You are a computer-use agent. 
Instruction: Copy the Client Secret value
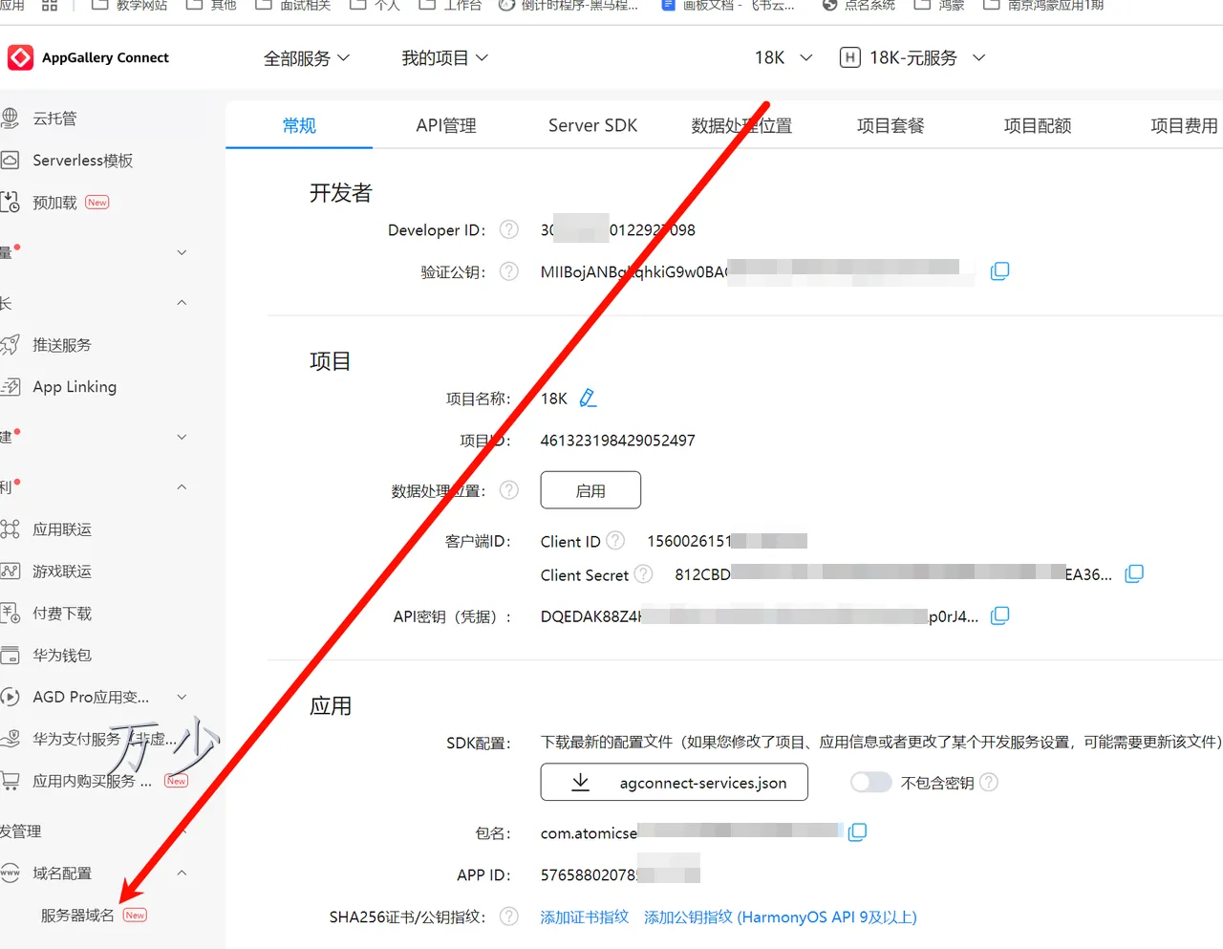click(x=1134, y=574)
